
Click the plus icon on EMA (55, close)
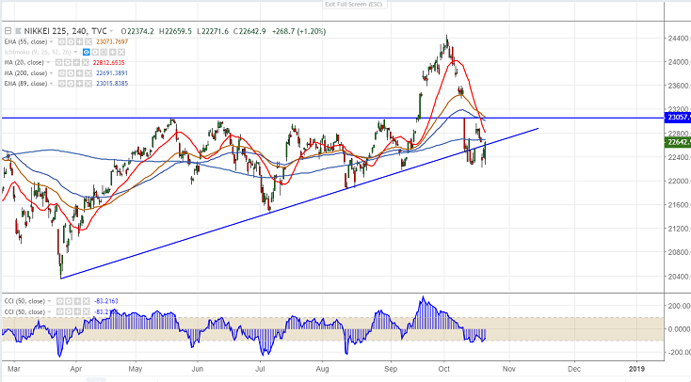(79, 41)
